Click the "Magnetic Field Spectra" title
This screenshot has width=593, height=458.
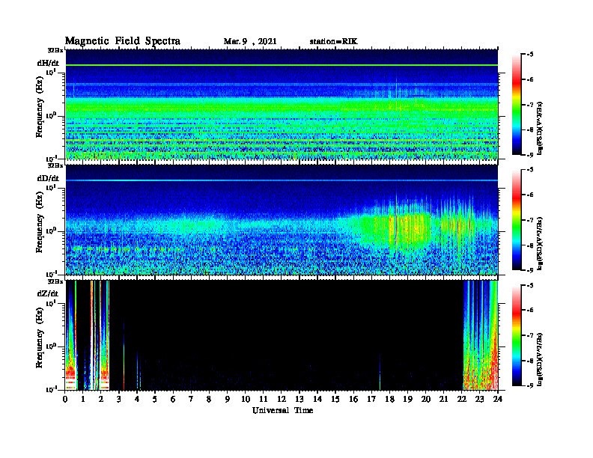click(x=123, y=41)
